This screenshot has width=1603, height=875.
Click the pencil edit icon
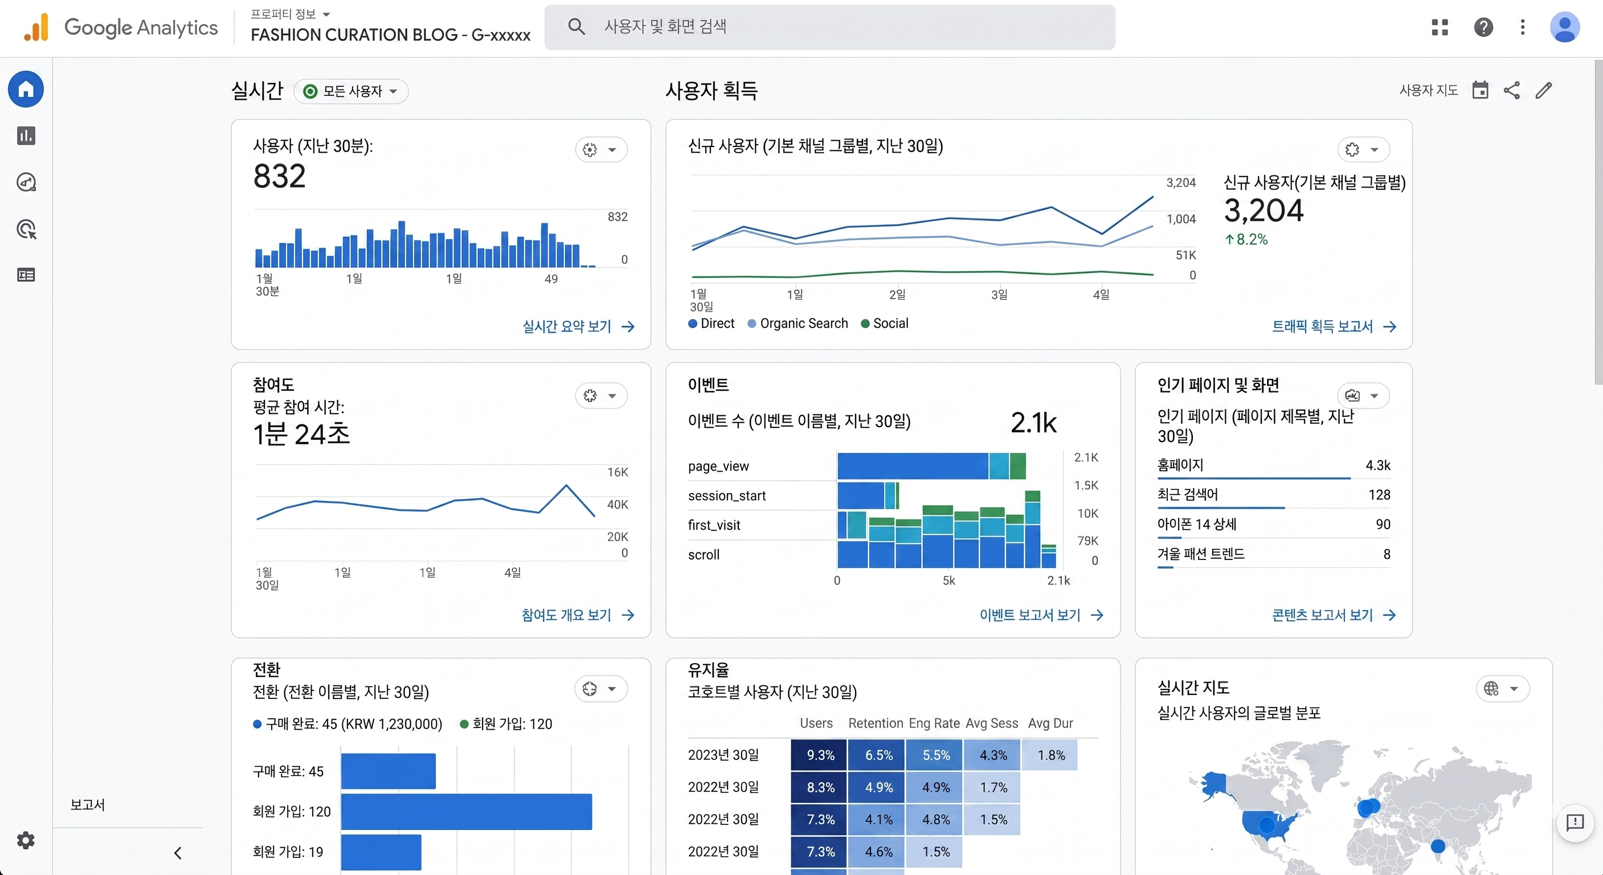coord(1544,90)
